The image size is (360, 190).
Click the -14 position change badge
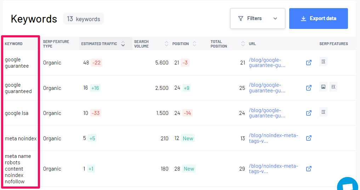click(187, 113)
